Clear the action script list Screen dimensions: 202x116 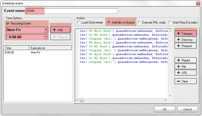point(185,81)
